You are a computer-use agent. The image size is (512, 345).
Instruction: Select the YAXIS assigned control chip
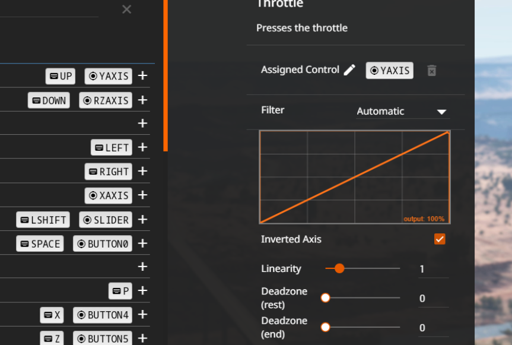pos(390,71)
